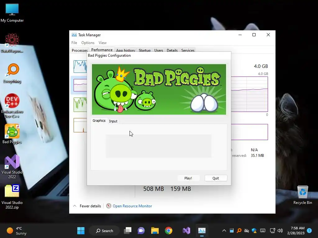Viewport: 318px width, 238px height.
Task: Open Visual Studio 2022 desktop shortcut
Action: [12, 166]
